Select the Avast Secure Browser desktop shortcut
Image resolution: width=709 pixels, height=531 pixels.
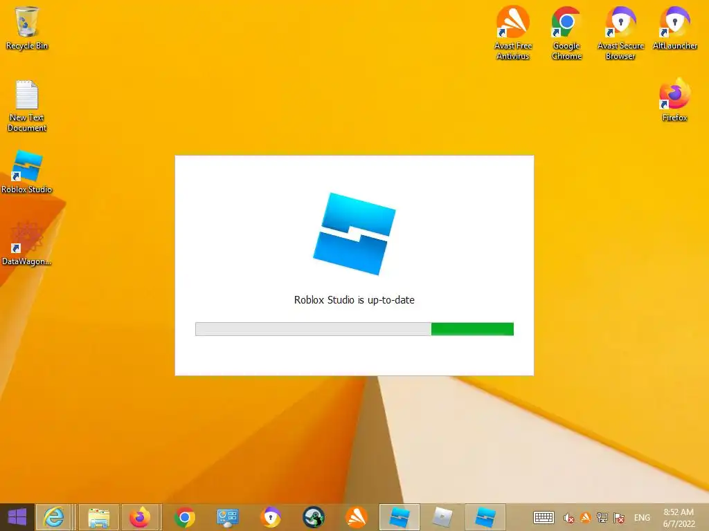(x=620, y=32)
